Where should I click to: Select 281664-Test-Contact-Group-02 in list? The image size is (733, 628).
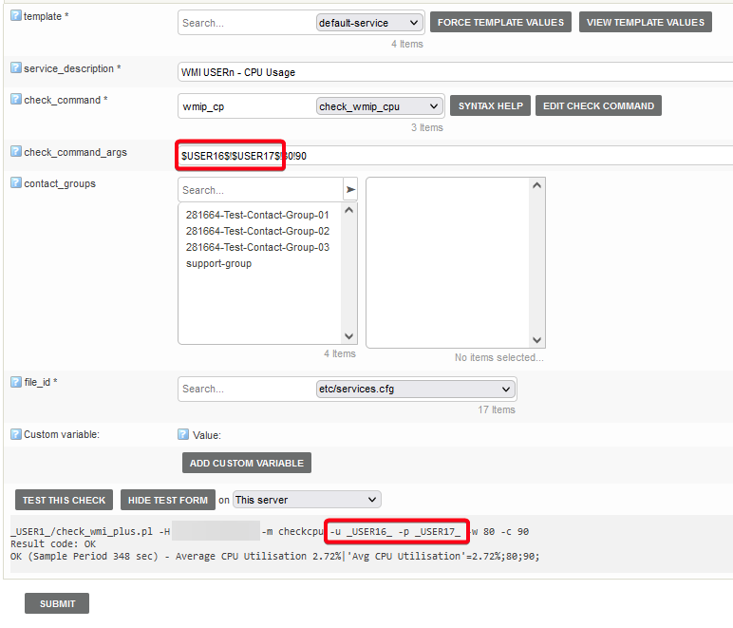(x=257, y=231)
